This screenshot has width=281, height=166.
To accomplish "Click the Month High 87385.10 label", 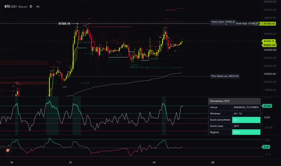I will [247, 24].
